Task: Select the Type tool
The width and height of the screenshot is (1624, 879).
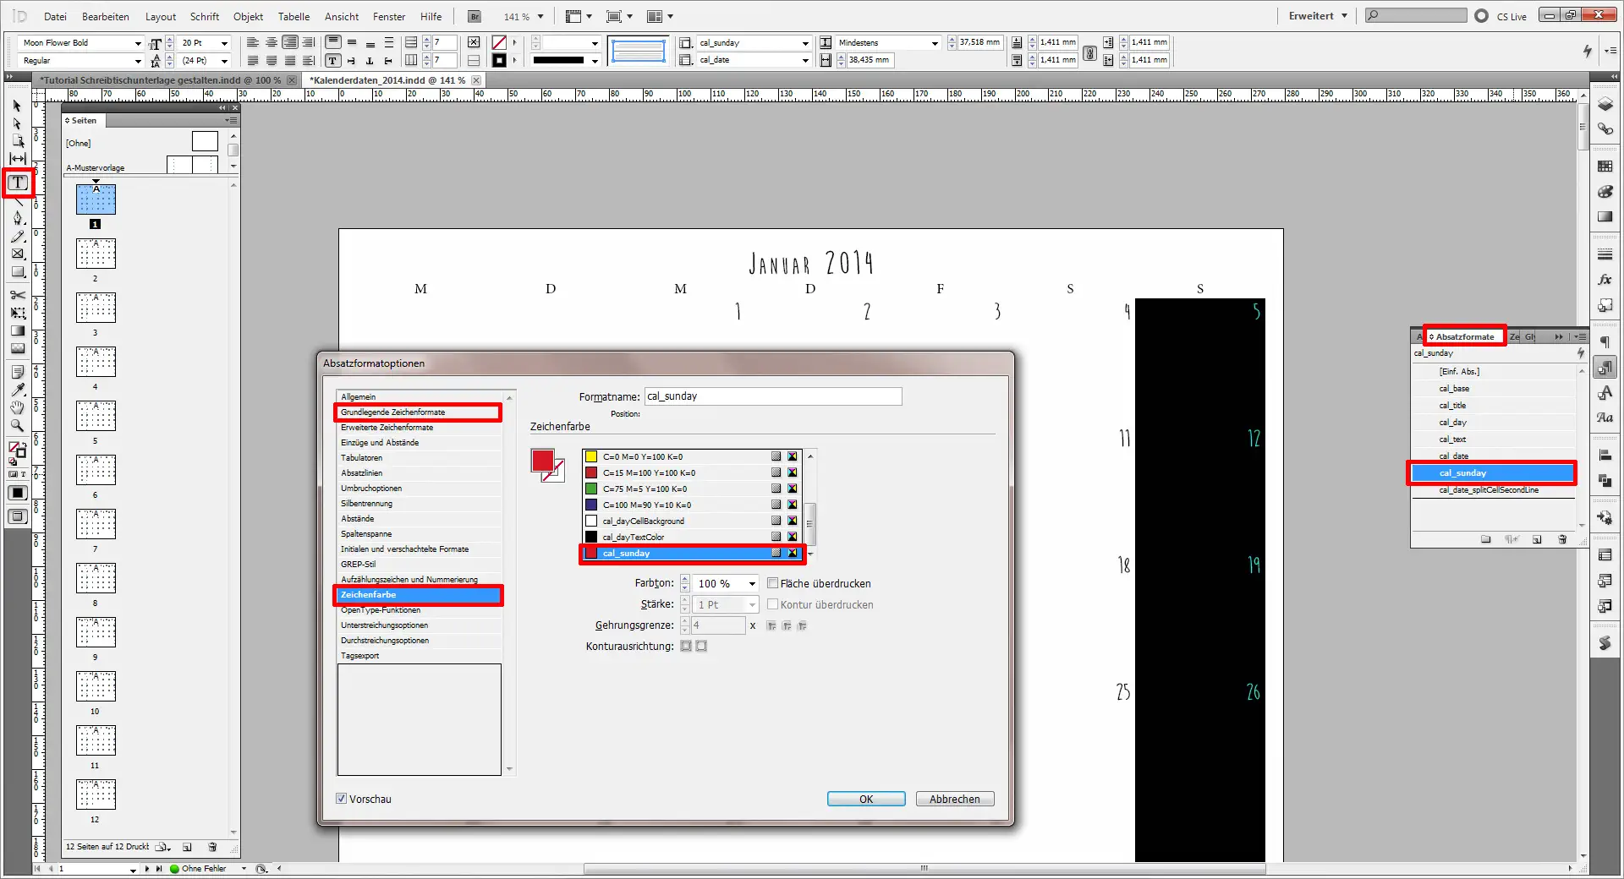Action: (17, 183)
